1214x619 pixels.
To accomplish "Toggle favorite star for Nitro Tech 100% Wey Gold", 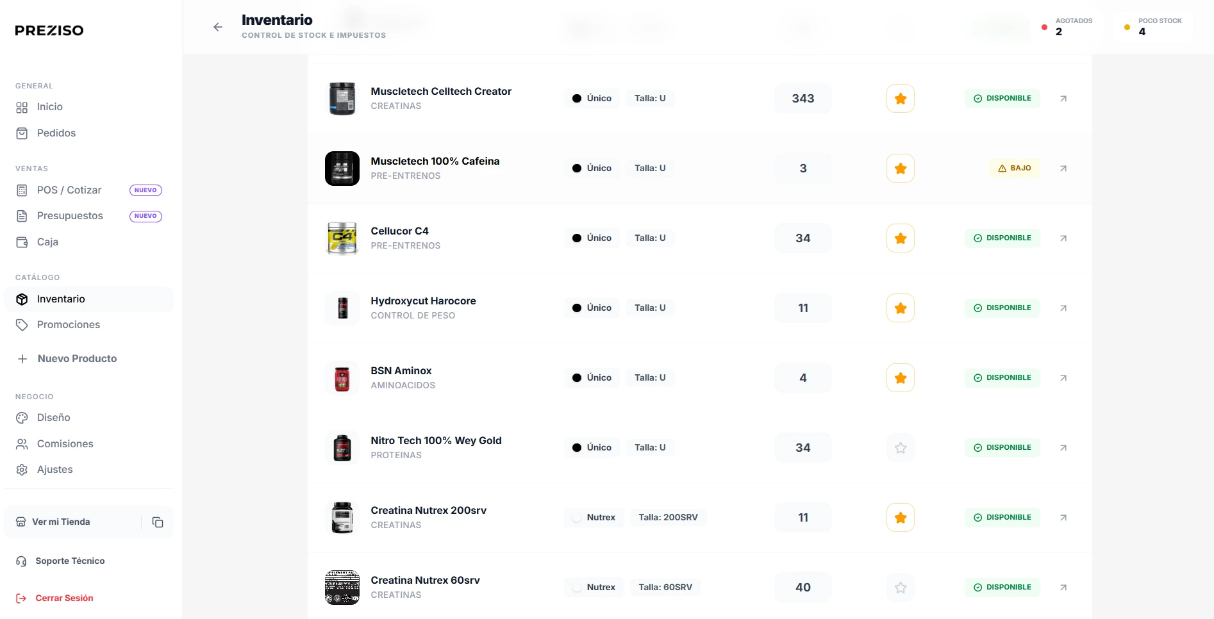I will 901,448.
